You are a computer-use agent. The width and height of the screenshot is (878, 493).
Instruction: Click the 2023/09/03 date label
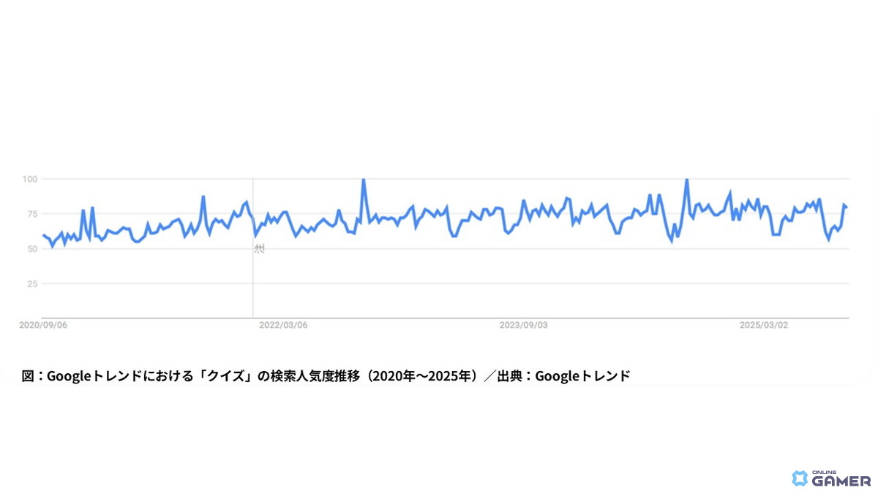point(523,325)
